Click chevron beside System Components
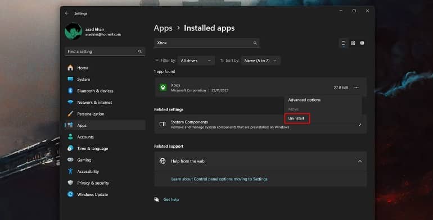Screen dimensions: 433x220 click(x=360, y=125)
